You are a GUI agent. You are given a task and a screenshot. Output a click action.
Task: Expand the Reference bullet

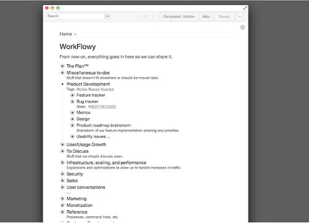tap(62, 212)
